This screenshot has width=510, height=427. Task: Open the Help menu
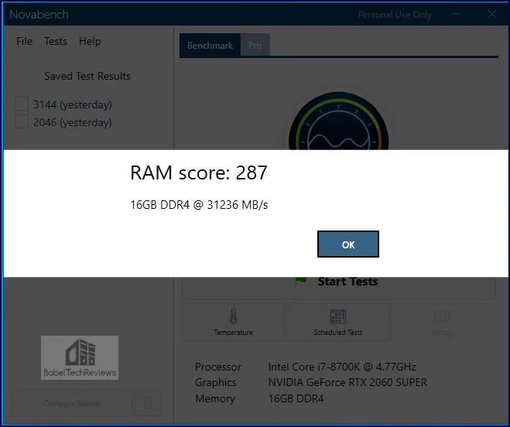tap(90, 42)
